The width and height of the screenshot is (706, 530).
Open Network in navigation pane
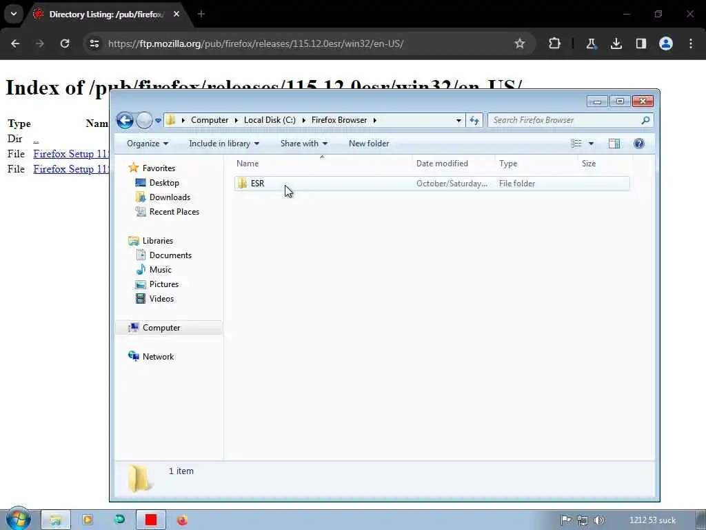coord(158,357)
